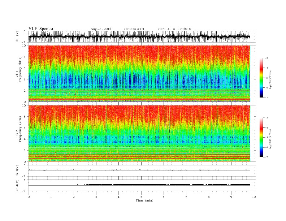Click the "-5" label on the ch.1 colorbar
Image resolution: width=286 pixels, height=221 pixels.
pyautogui.click(x=266, y=78)
